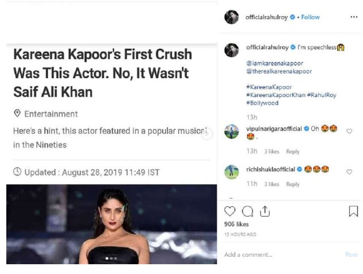Click the comment speech bubble icon
363x274 pixels.
(x=247, y=211)
